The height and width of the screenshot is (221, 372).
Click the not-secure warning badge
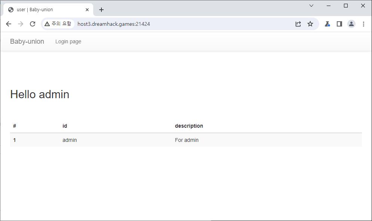point(58,24)
